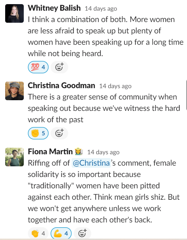Click the timestamp on Whitney Balish's message

pyautogui.click(x=101, y=9)
